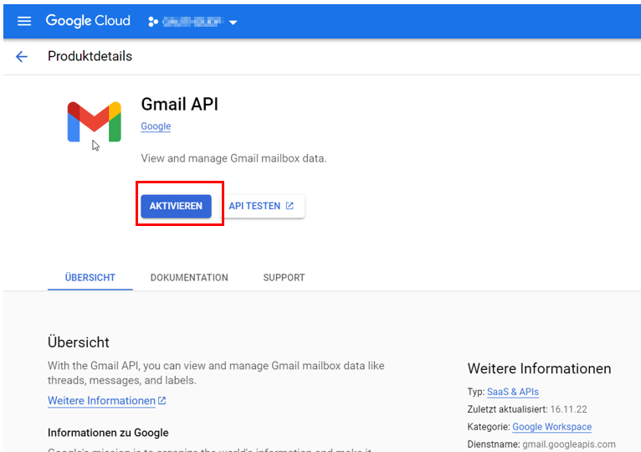
Task: Click the Gmail API heading
Action: [x=179, y=104]
